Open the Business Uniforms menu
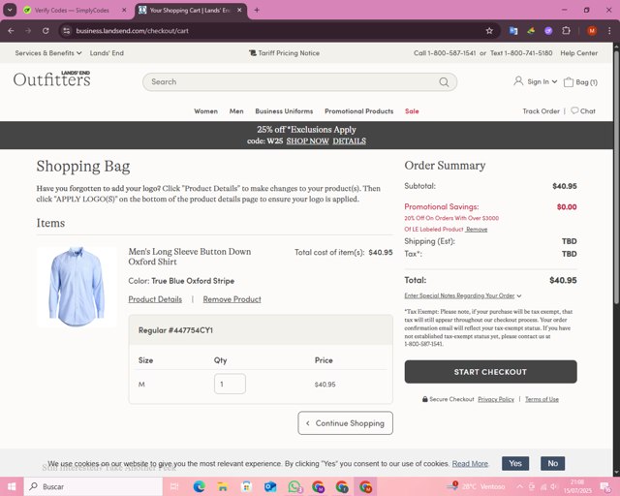The width and height of the screenshot is (620, 496). pyautogui.click(x=284, y=111)
